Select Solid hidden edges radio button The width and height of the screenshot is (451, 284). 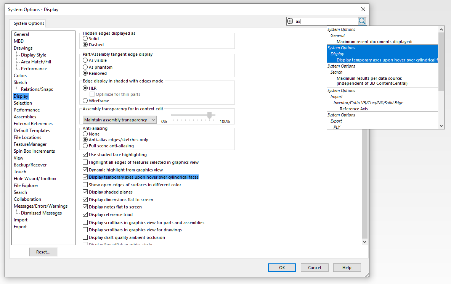[85, 39]
